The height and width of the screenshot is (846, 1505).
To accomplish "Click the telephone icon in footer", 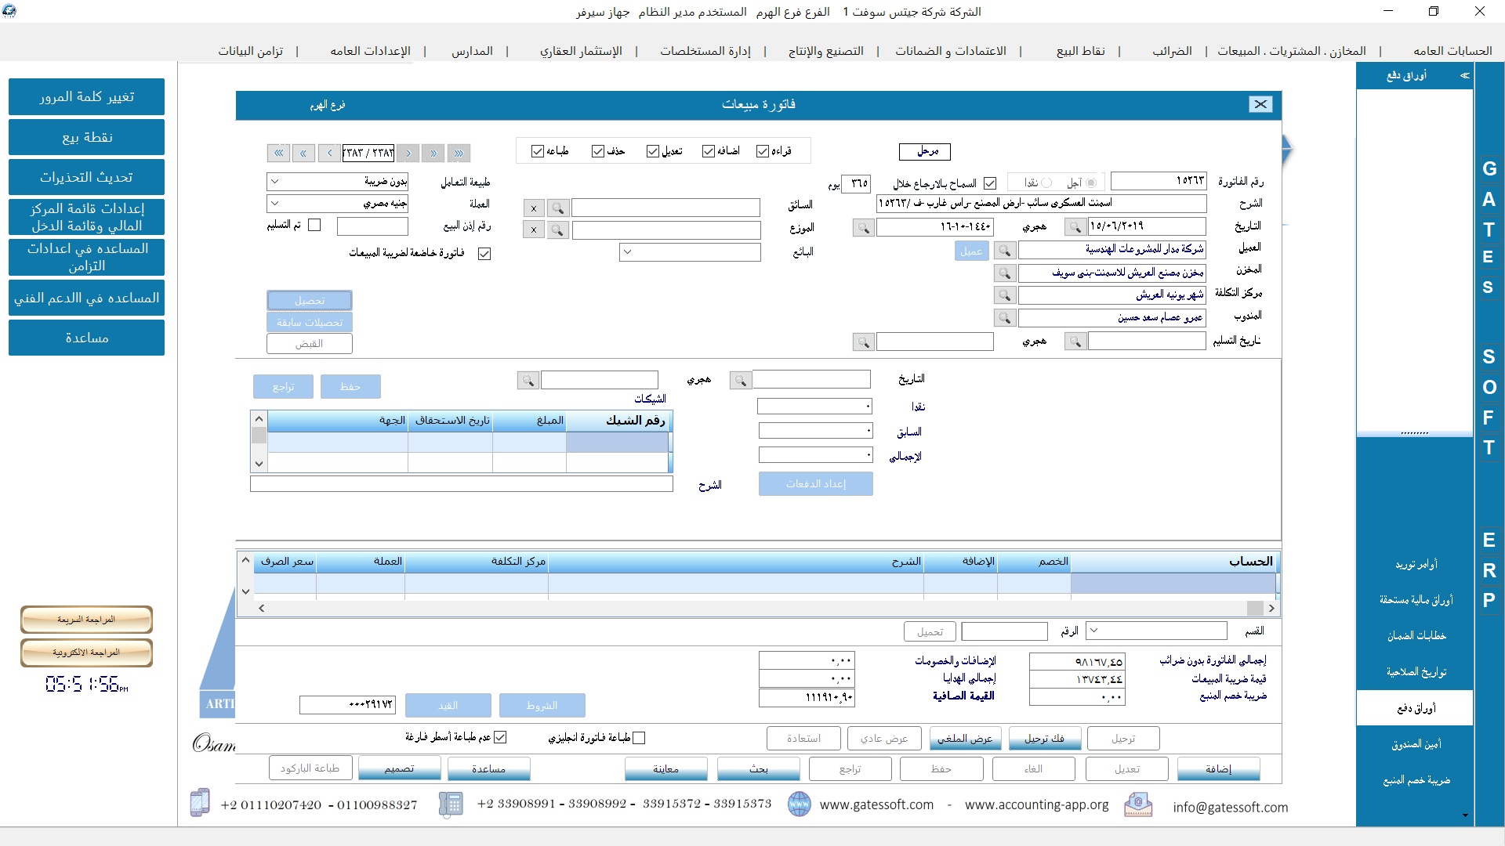I will pyautogui.click(x=450, y=804).
